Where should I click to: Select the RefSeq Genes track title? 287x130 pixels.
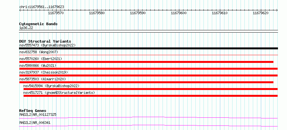coord(33,111)
